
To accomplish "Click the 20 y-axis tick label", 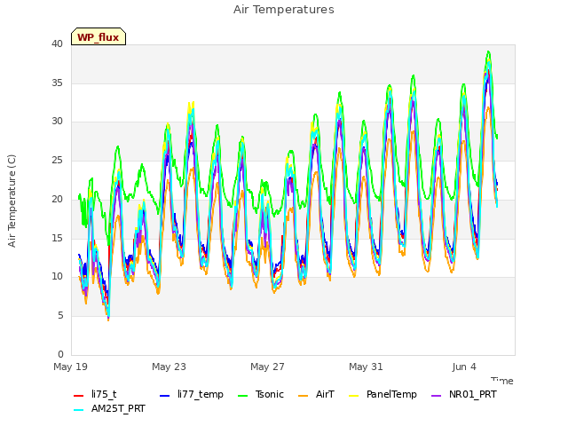I will click(57, 199).
